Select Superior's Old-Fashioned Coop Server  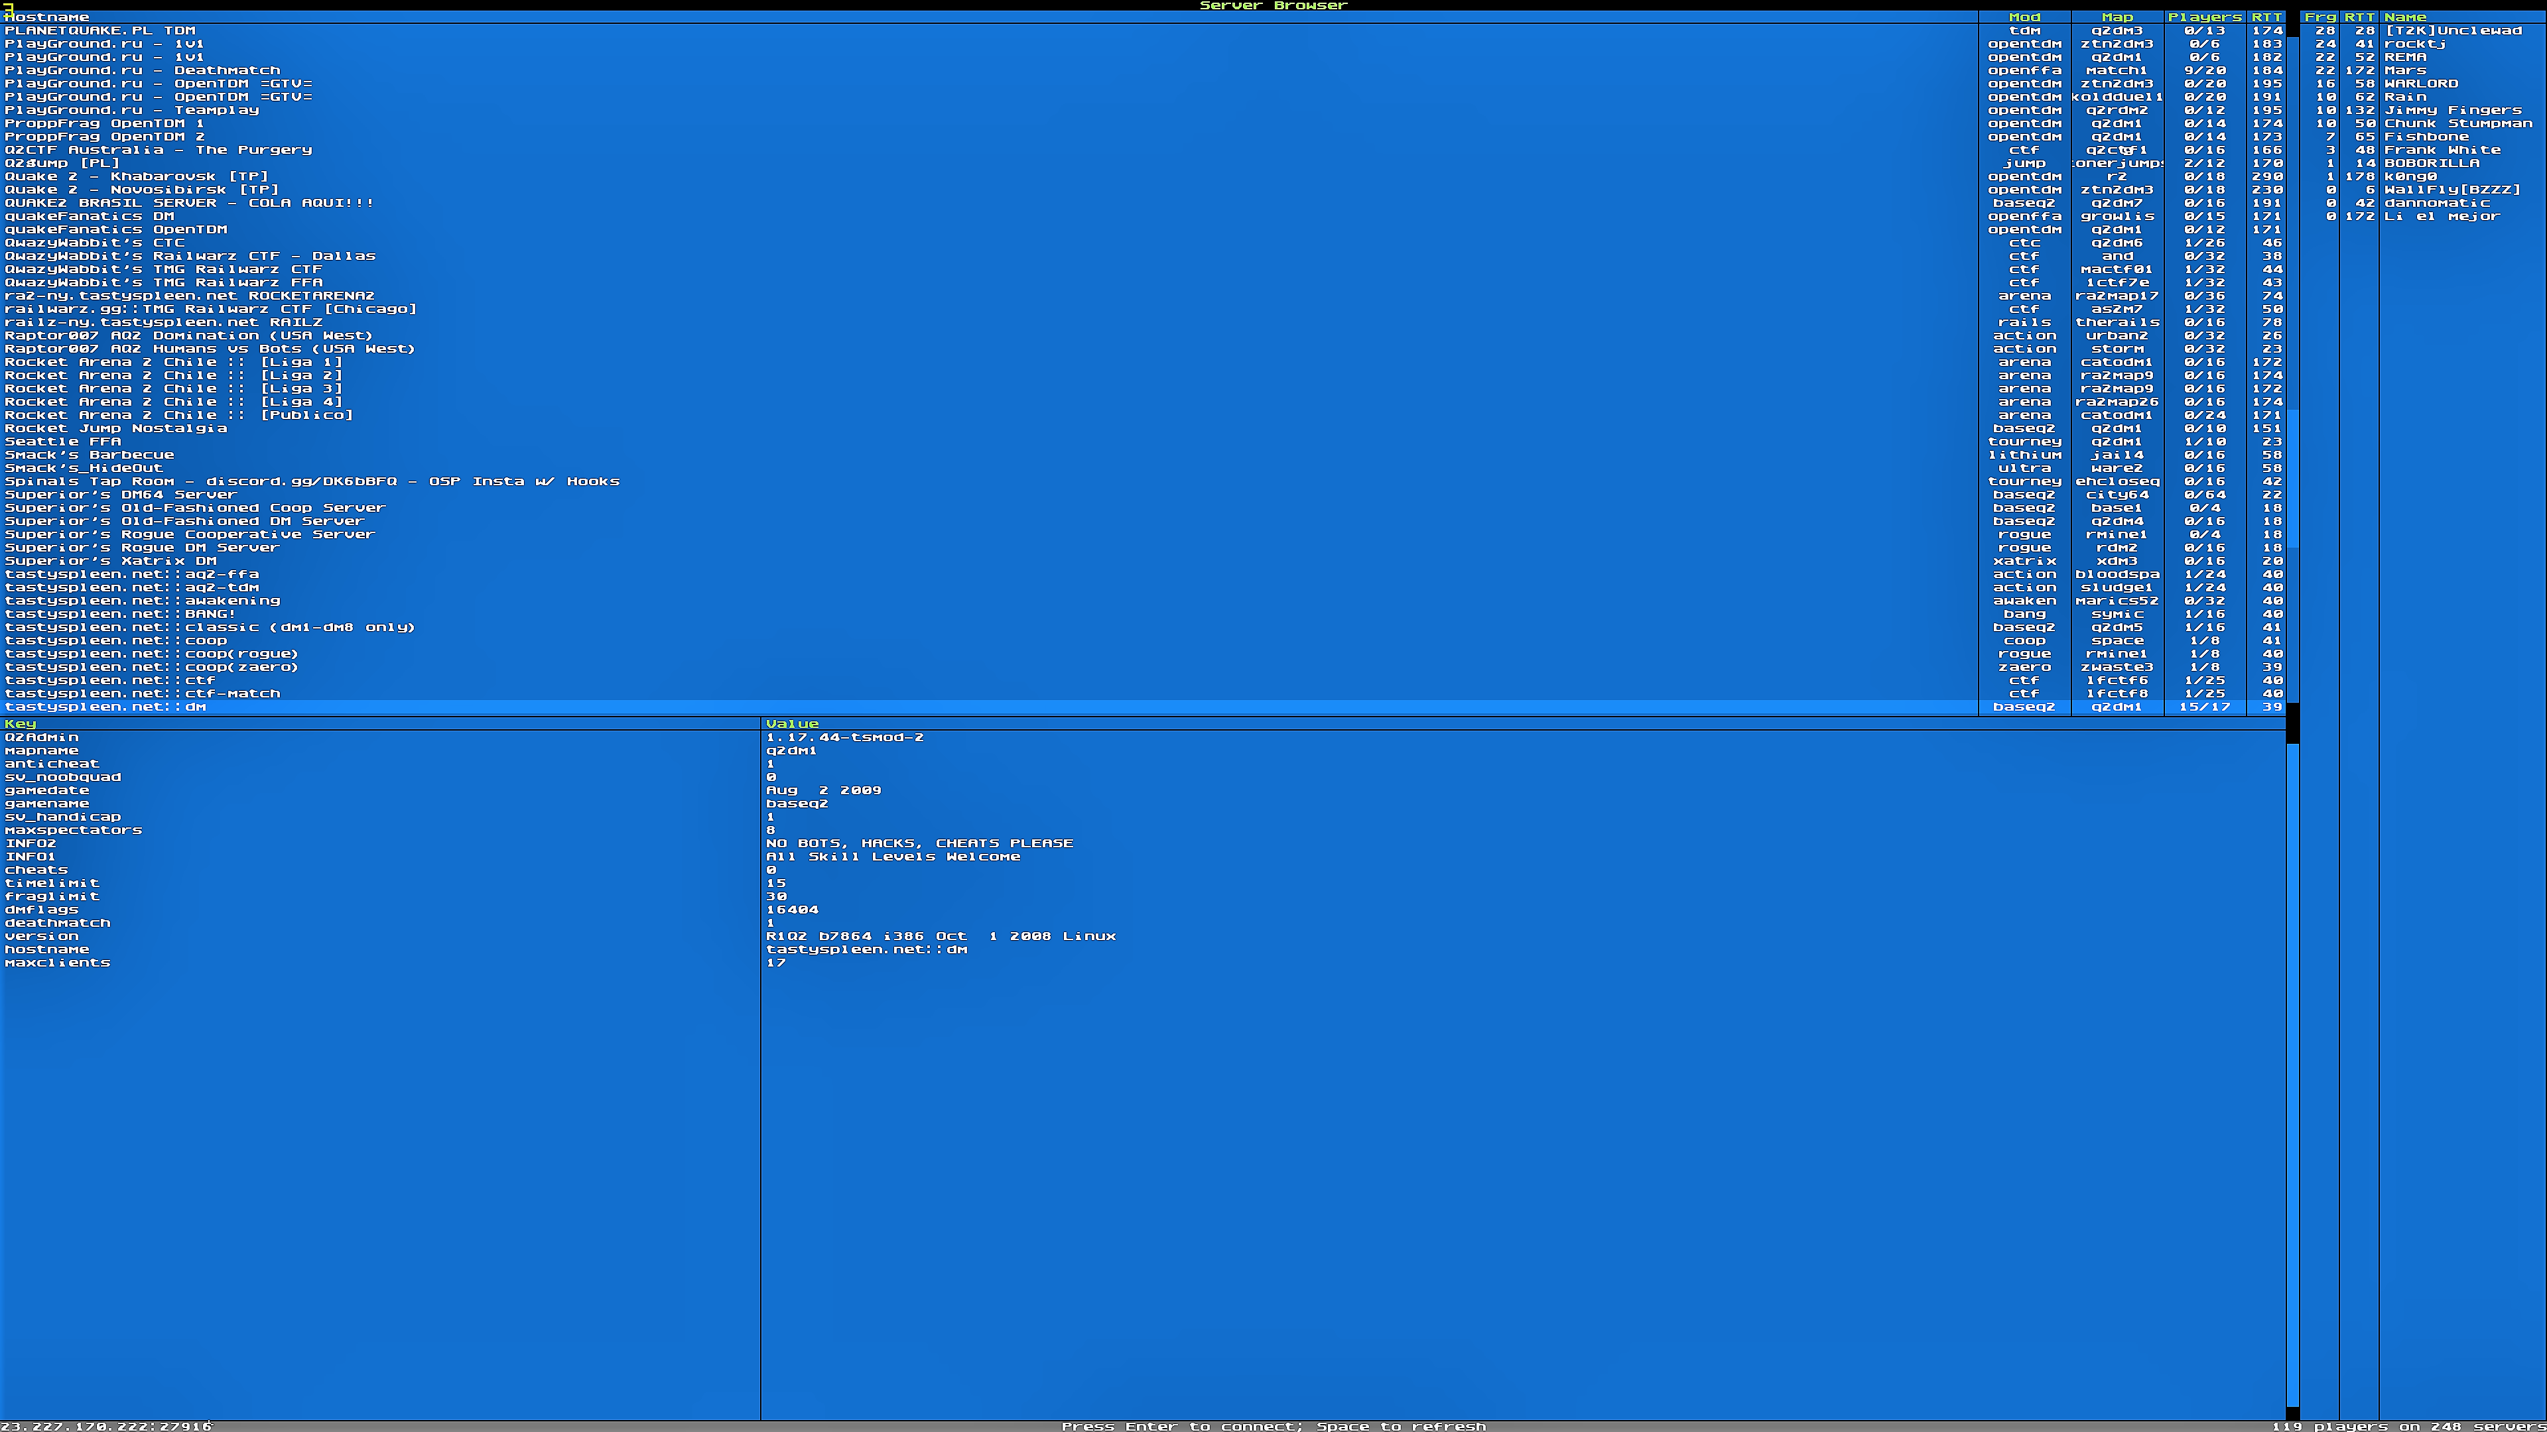(x=1143, y=508)
